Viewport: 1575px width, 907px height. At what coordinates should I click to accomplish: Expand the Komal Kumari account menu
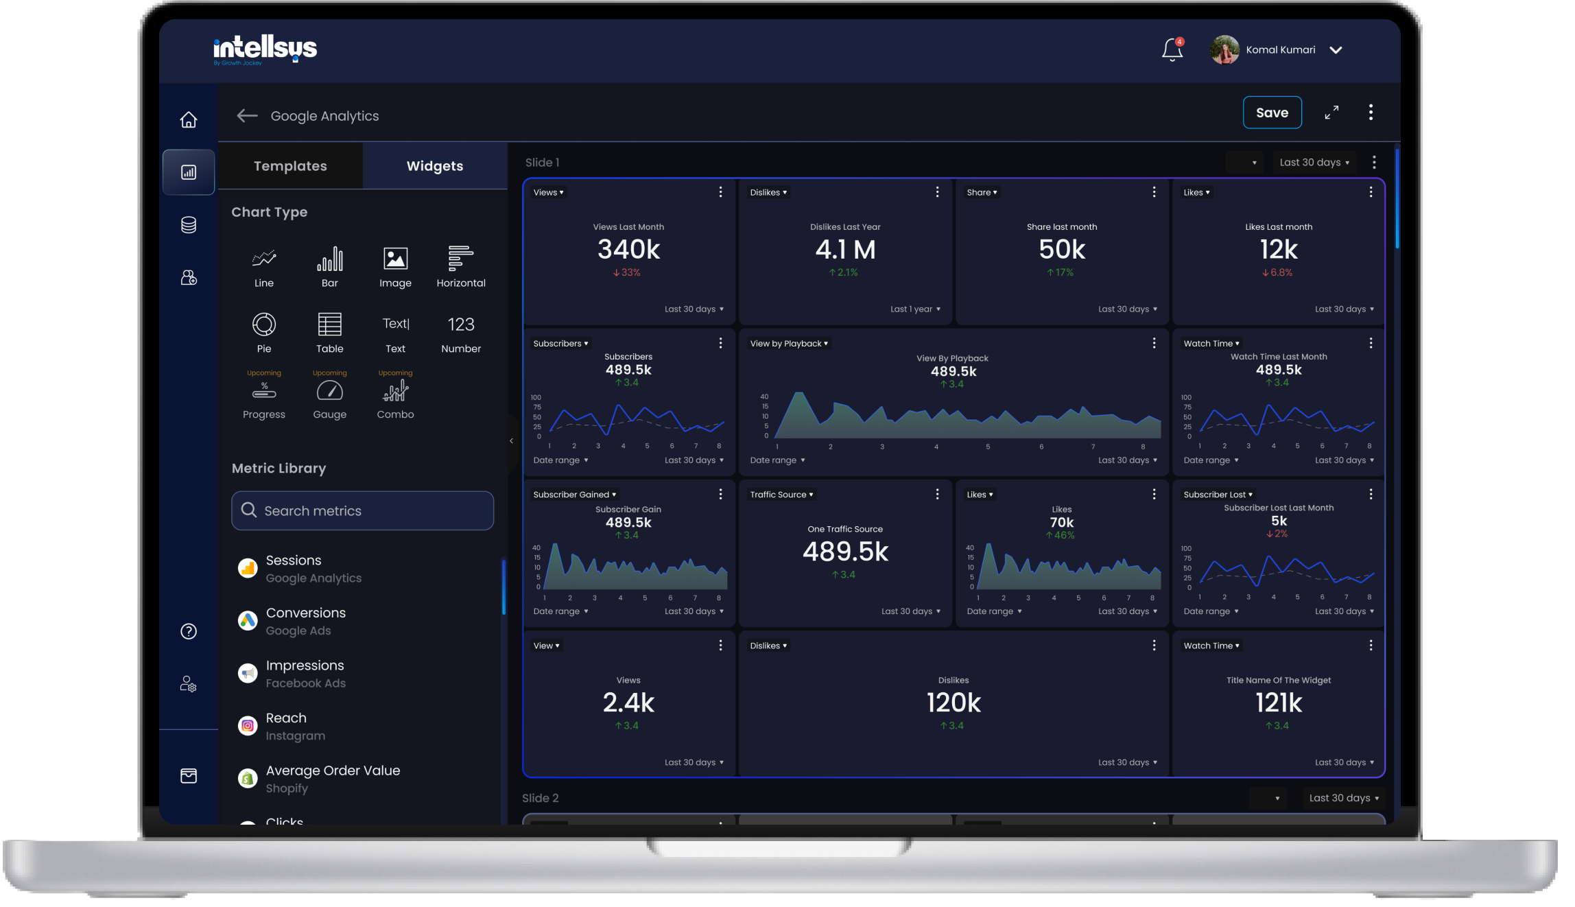[x=1336, y=50]
